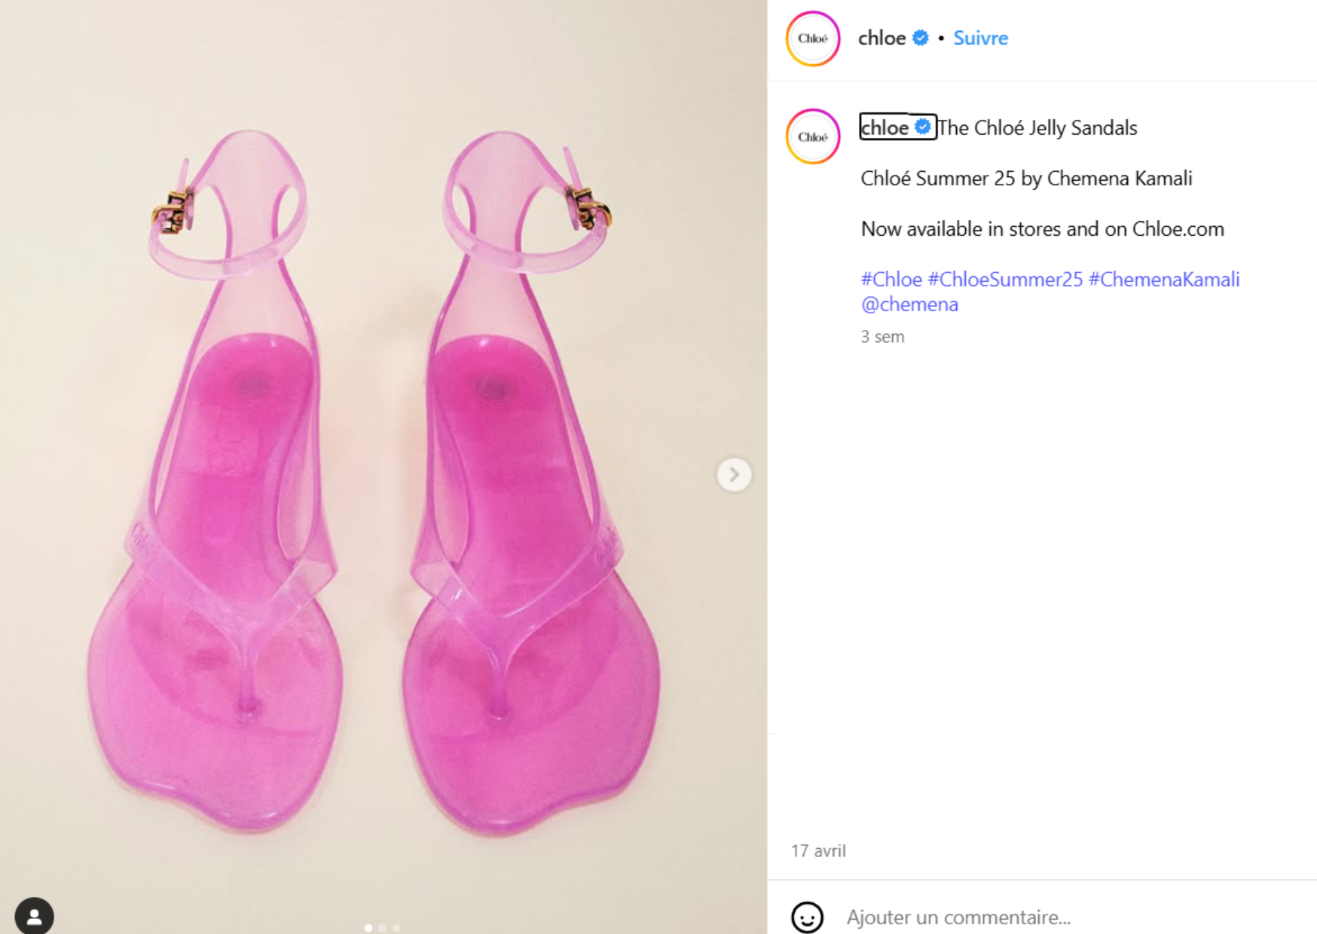This screenshot has height=934, width=1317.
Task: Visit the @chemena mentioned profile
Action: click(x=909, y=304)
